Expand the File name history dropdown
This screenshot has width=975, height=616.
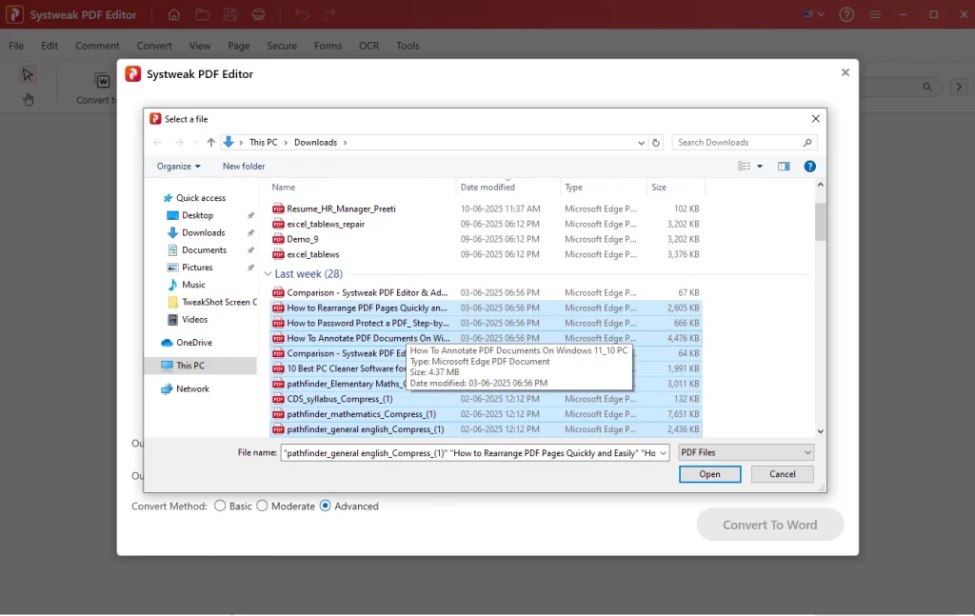(663, 453)
